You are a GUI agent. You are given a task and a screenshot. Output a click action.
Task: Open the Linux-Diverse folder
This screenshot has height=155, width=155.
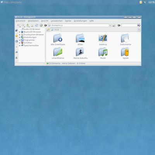point(58,53)
